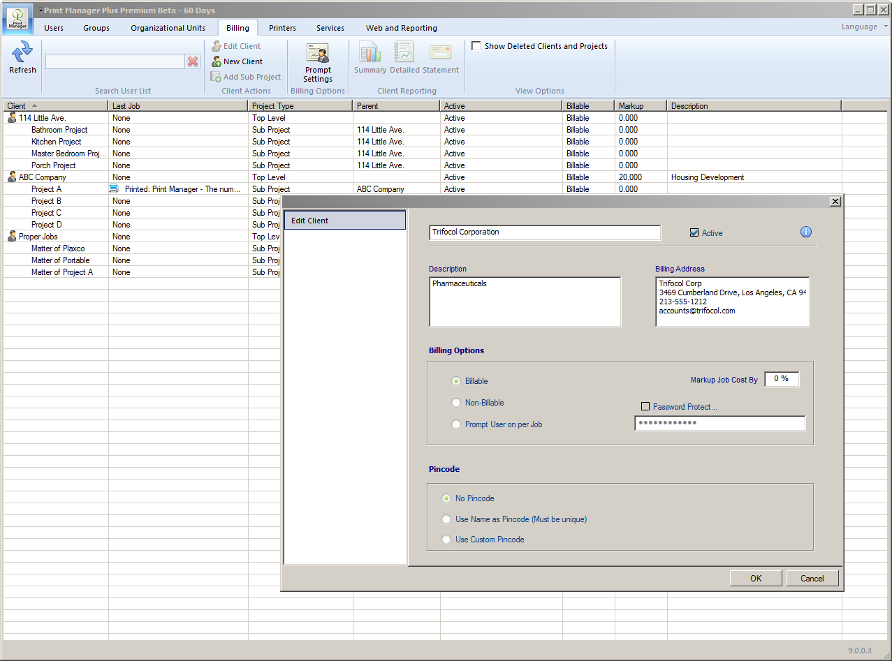Choose Use Name as Pincode
The height and width of the screenshot is (661, 892).
(x=446, y=519)
